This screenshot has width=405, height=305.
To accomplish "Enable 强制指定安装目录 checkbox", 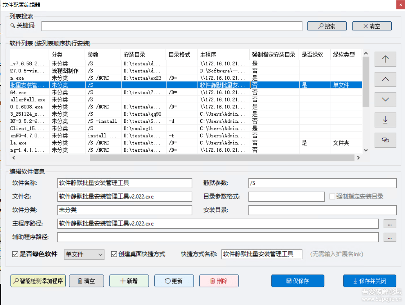I will tap(332, 197).
